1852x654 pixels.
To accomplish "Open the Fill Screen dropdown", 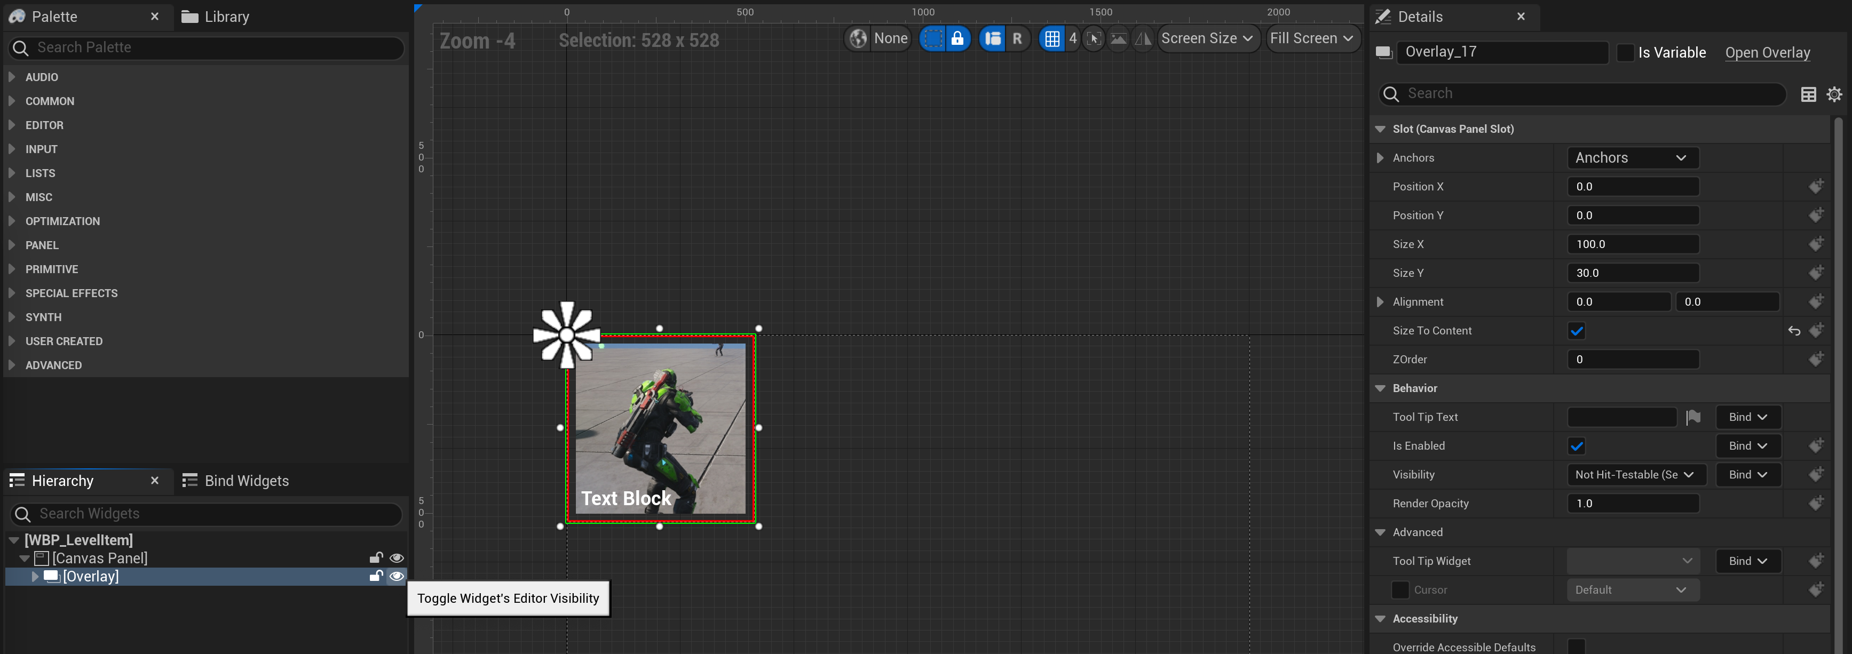I will [1312, 38].
